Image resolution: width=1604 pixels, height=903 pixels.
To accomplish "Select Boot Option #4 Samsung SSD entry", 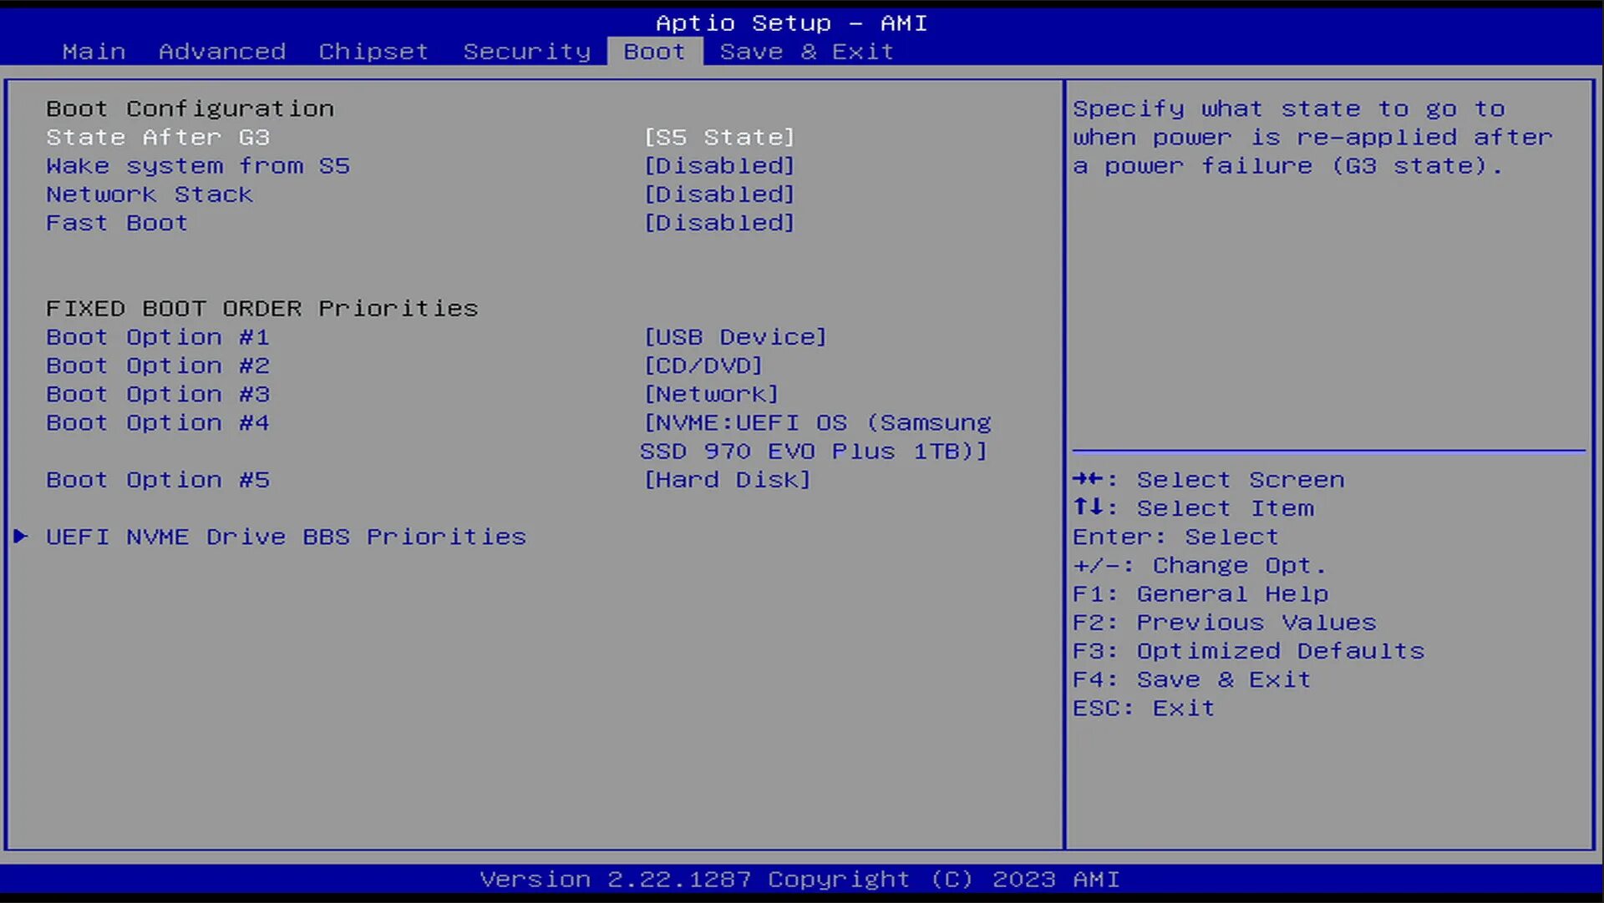I will [815, 436].
